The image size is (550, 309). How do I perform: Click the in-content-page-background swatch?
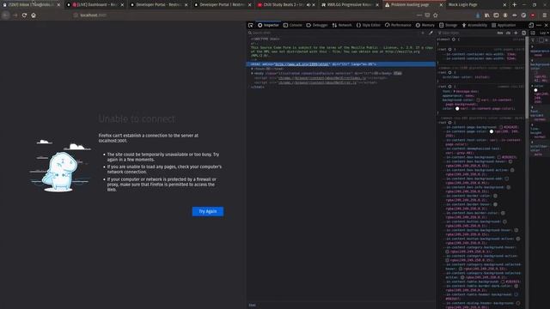tap(501, 127)
